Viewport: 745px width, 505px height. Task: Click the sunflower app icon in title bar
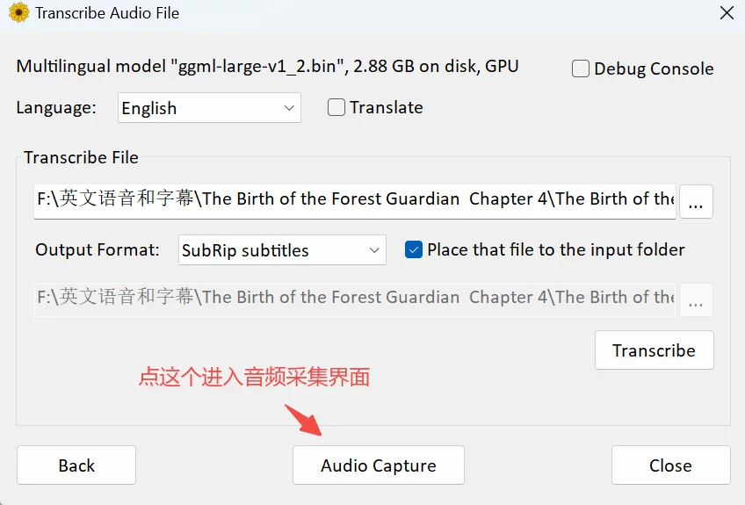tap(19, 13)
